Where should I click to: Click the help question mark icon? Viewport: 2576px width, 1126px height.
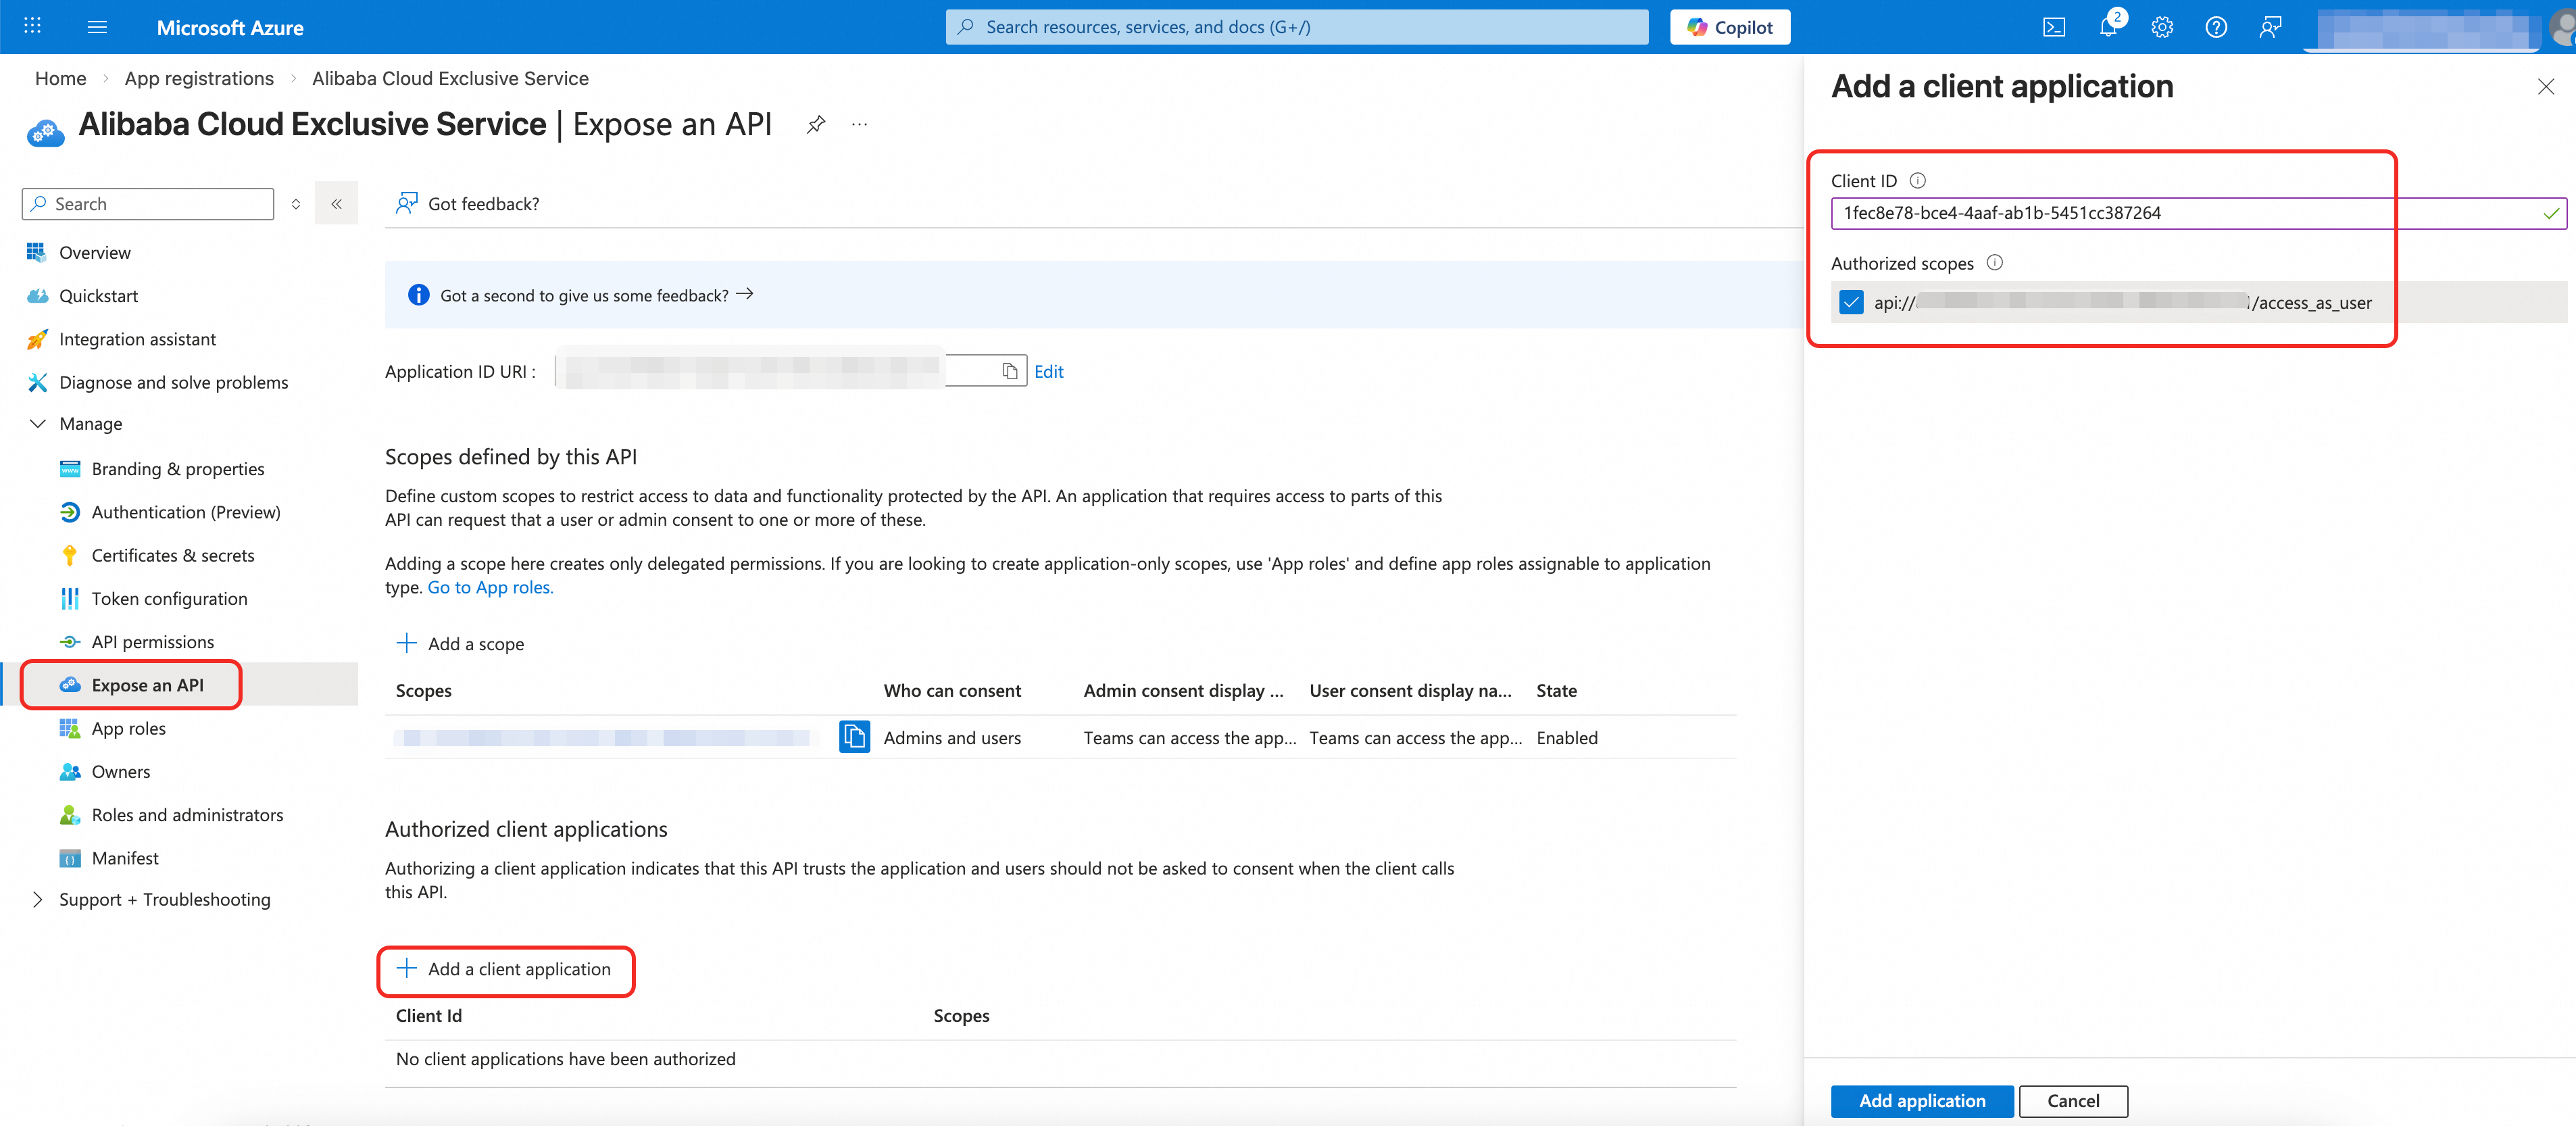2215,27
